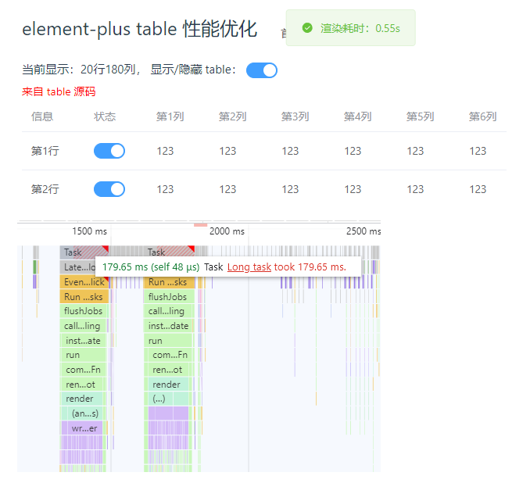
Task: Select the right 'com...Fn' block
Action: [170, 355]
